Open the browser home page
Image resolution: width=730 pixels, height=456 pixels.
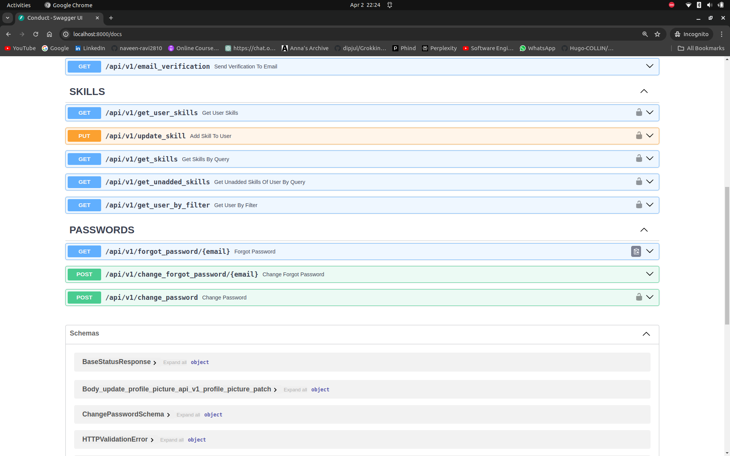coord(49,34)
